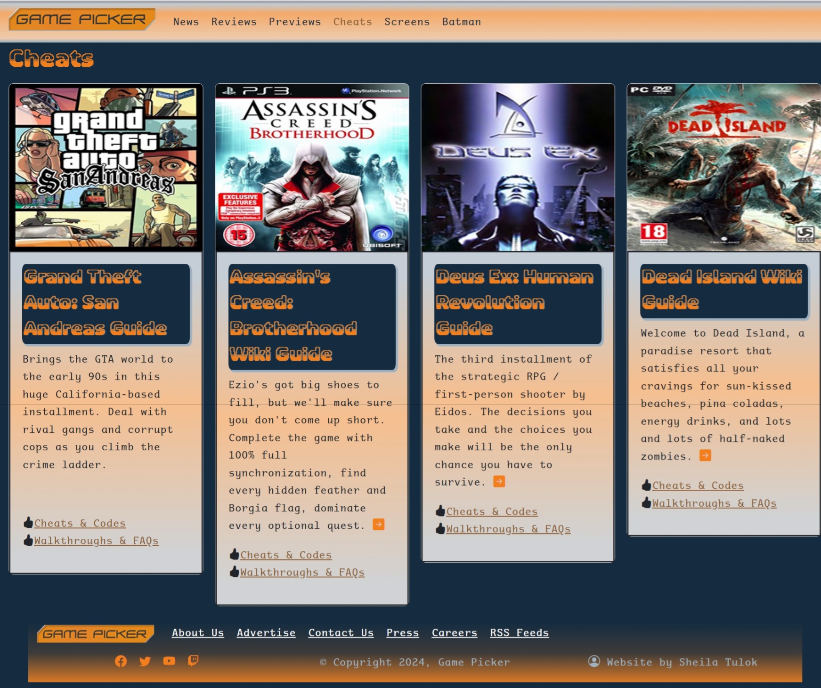Open the Assassin's Creed Brotherhood cover image

click(312, 168)
